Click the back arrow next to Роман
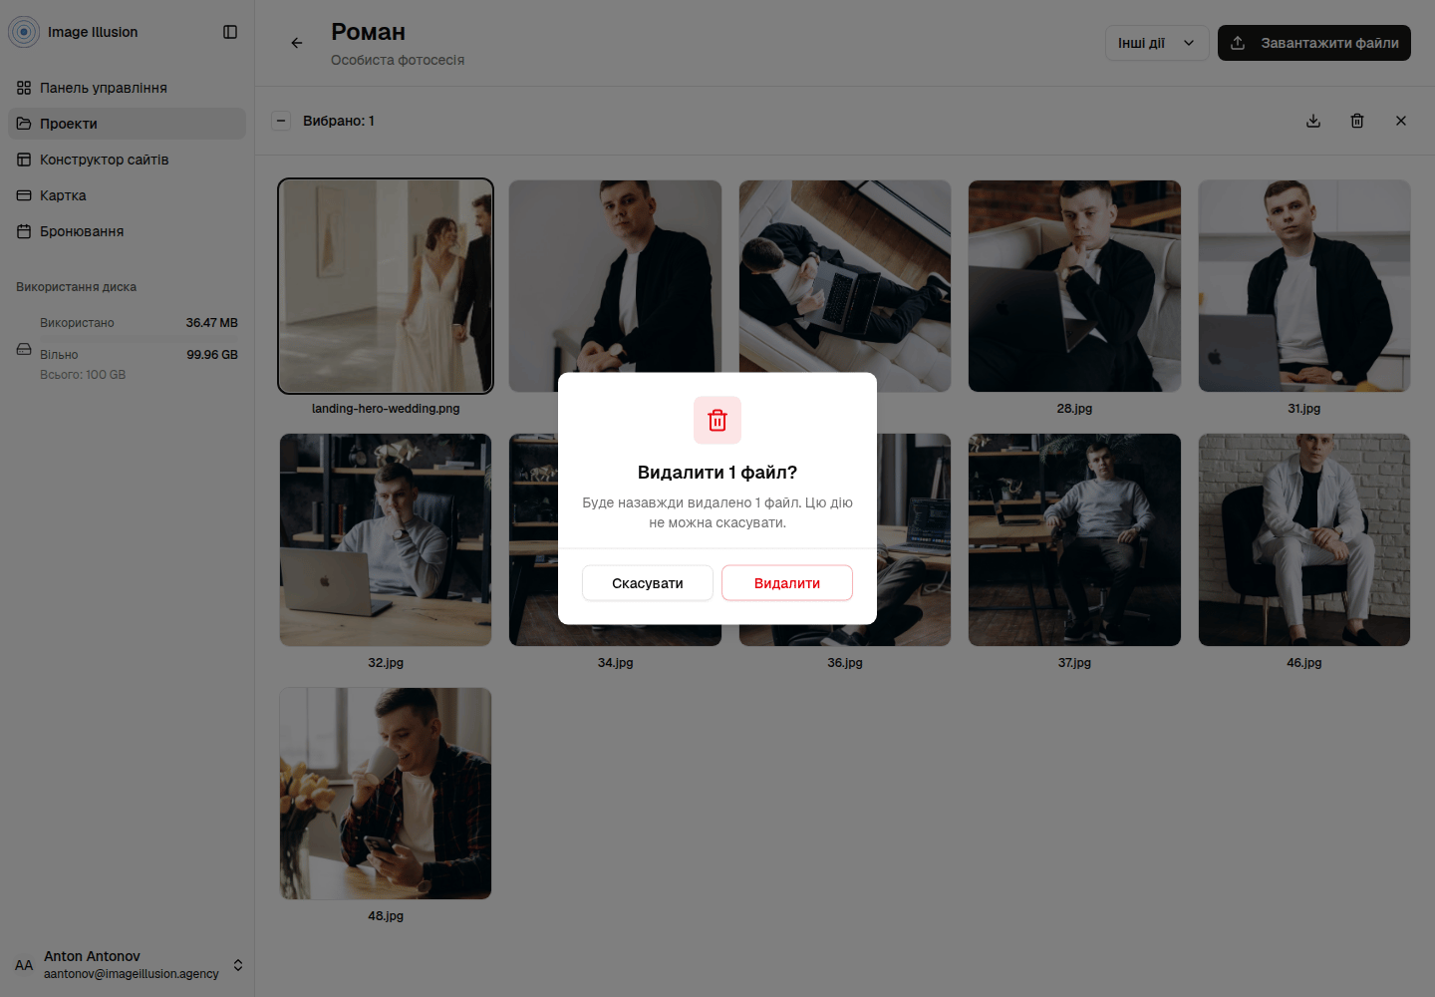1435x997 pixels. pos(297,43)
